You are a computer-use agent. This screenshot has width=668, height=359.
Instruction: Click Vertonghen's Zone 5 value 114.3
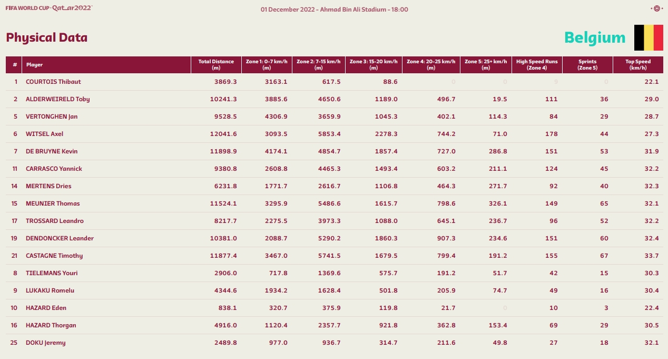coord(498,117)
